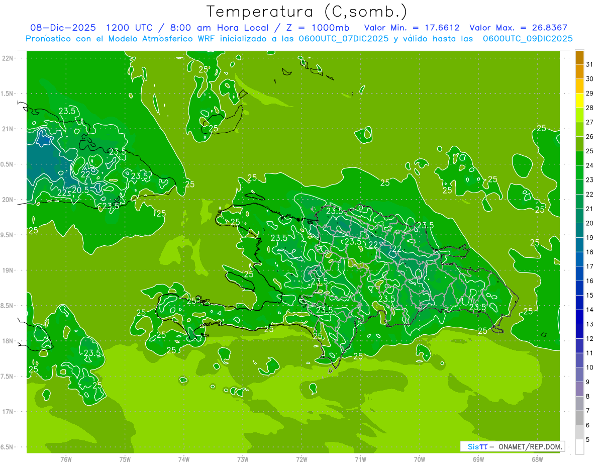This screenshot has width=603, height=466.
Task: Click the "69W" longitude axis label
Action: pyautogui.click(x=478, y=459)
